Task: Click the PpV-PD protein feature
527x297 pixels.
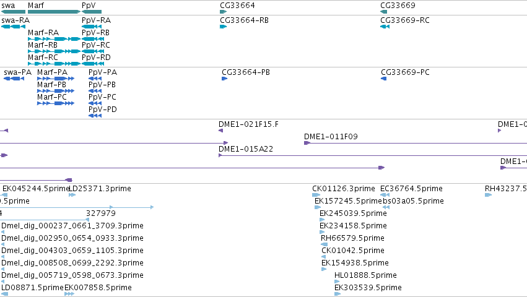Action: [x=95, y=116]
